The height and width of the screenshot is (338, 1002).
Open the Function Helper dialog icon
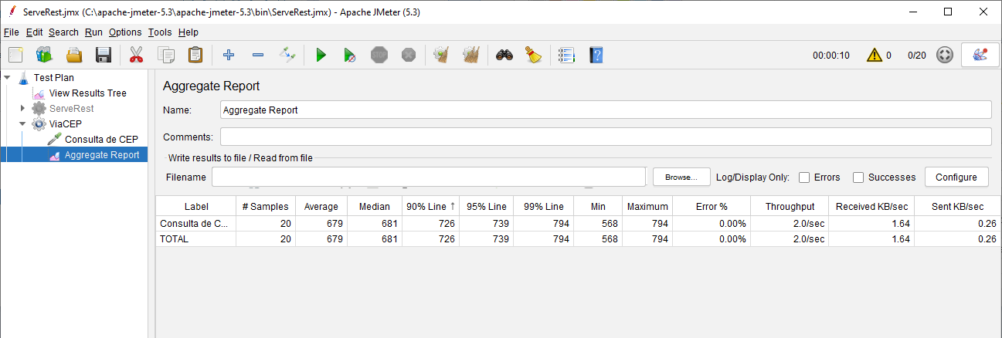click(x=566, y=55)
